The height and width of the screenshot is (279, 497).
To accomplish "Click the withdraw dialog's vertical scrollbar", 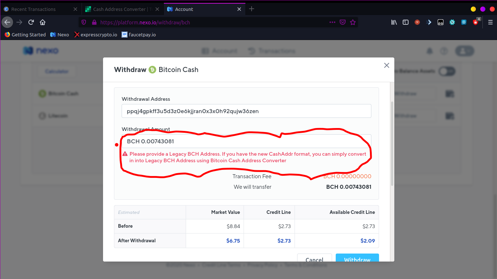I will click(392, 144).
